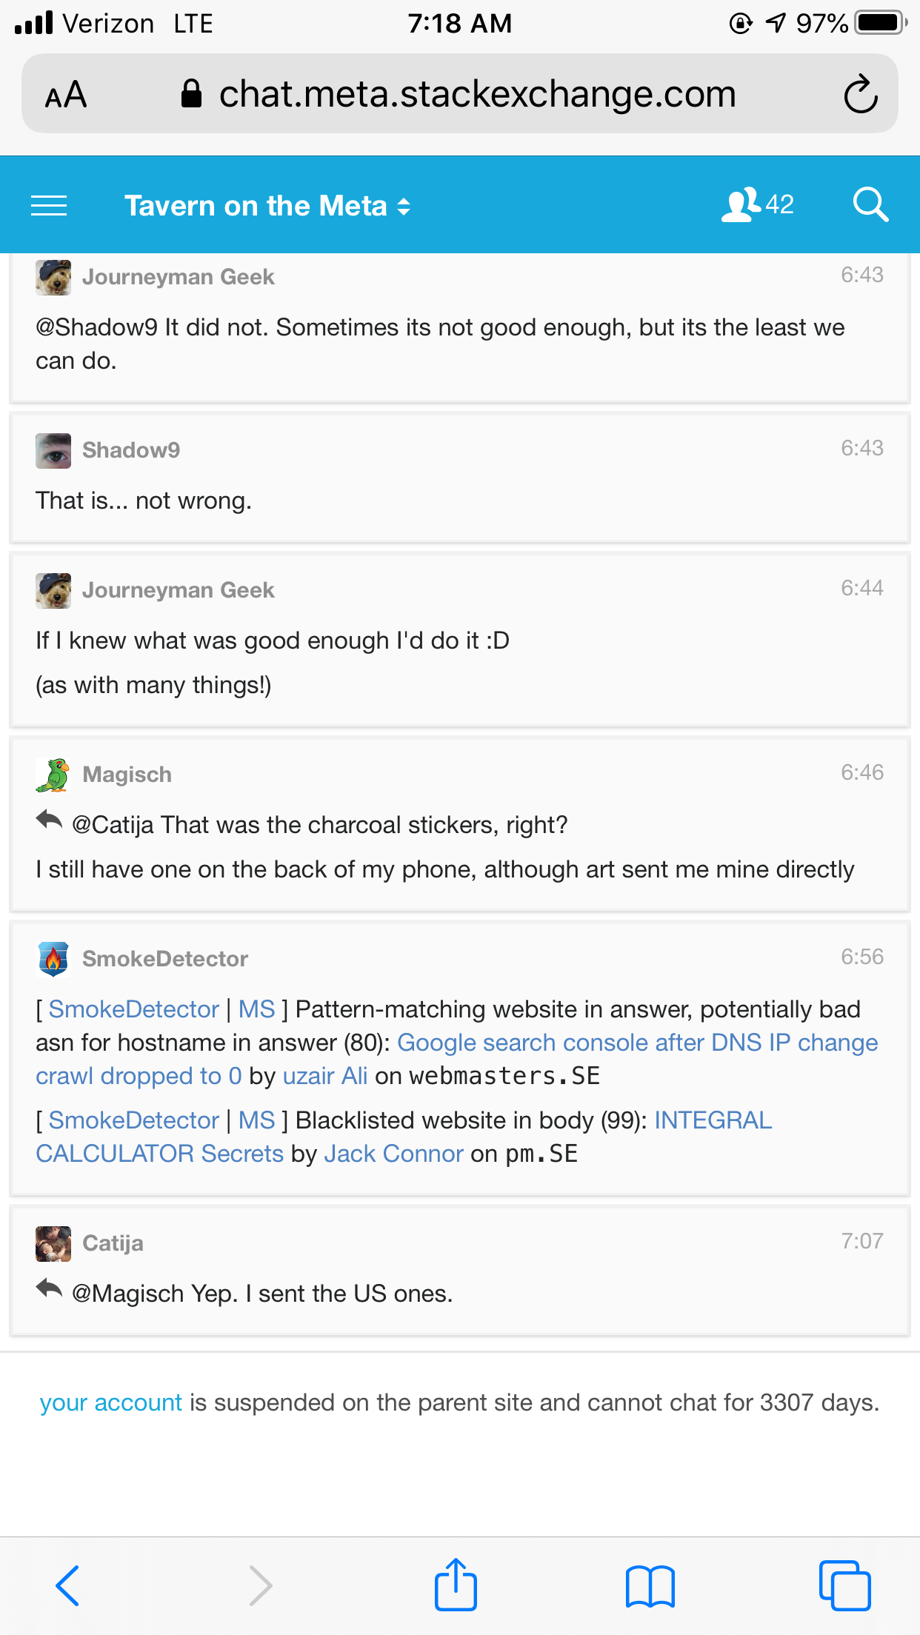Image resolution: width=920 pixels, height=1635 pixels.
Task: Open the hamburger menu in chat header
Action: (x=49, y=205)
